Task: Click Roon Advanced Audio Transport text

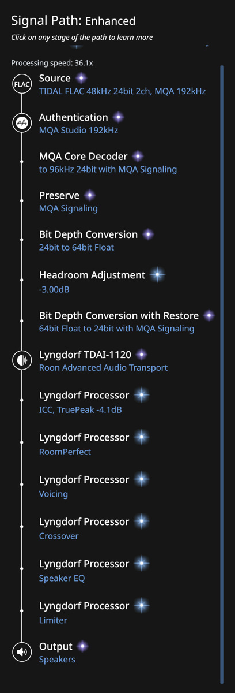Action: pyautogui.click(x=103, y=367)
